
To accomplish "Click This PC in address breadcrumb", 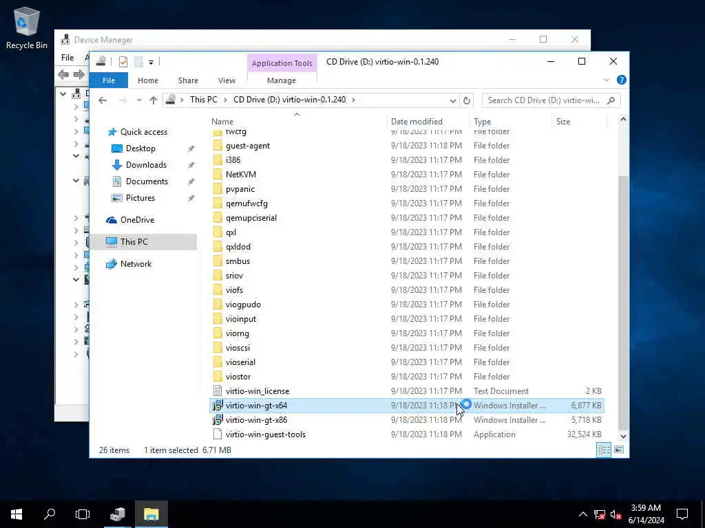I will (x=203, y=100).
